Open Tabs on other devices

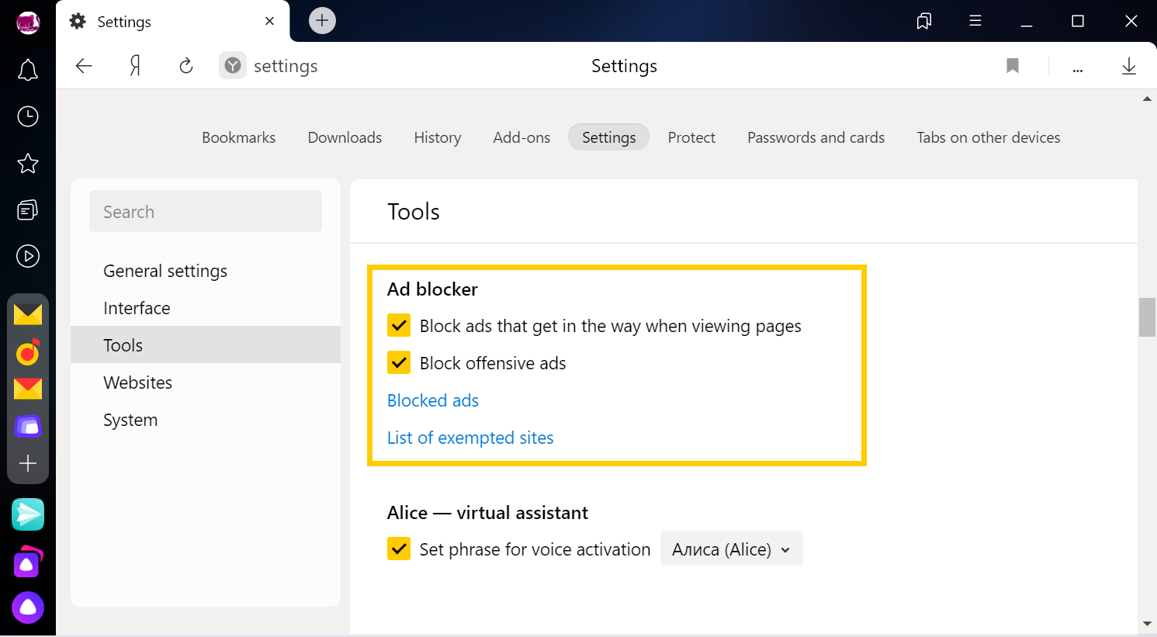point(989,137)
